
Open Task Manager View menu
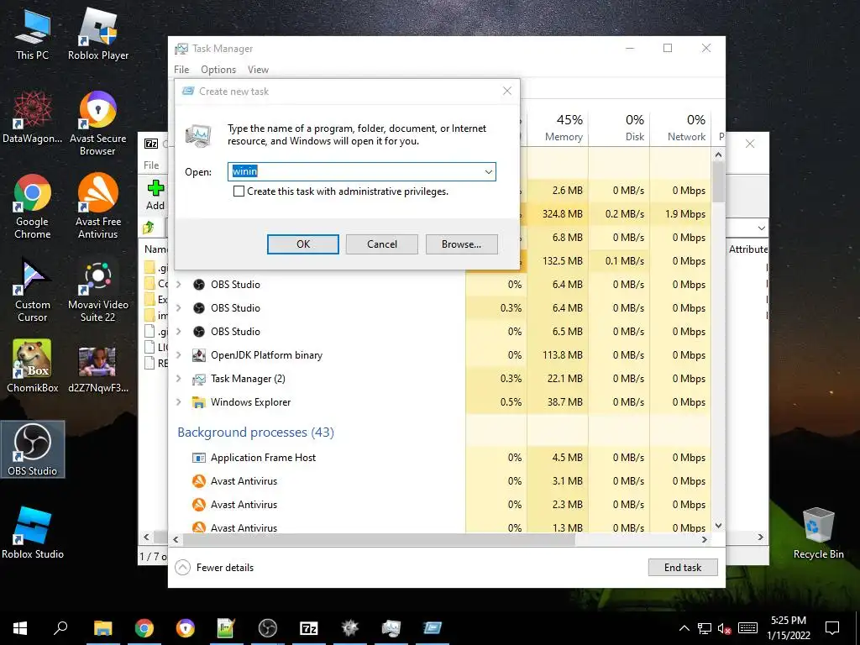click(258, 70)
